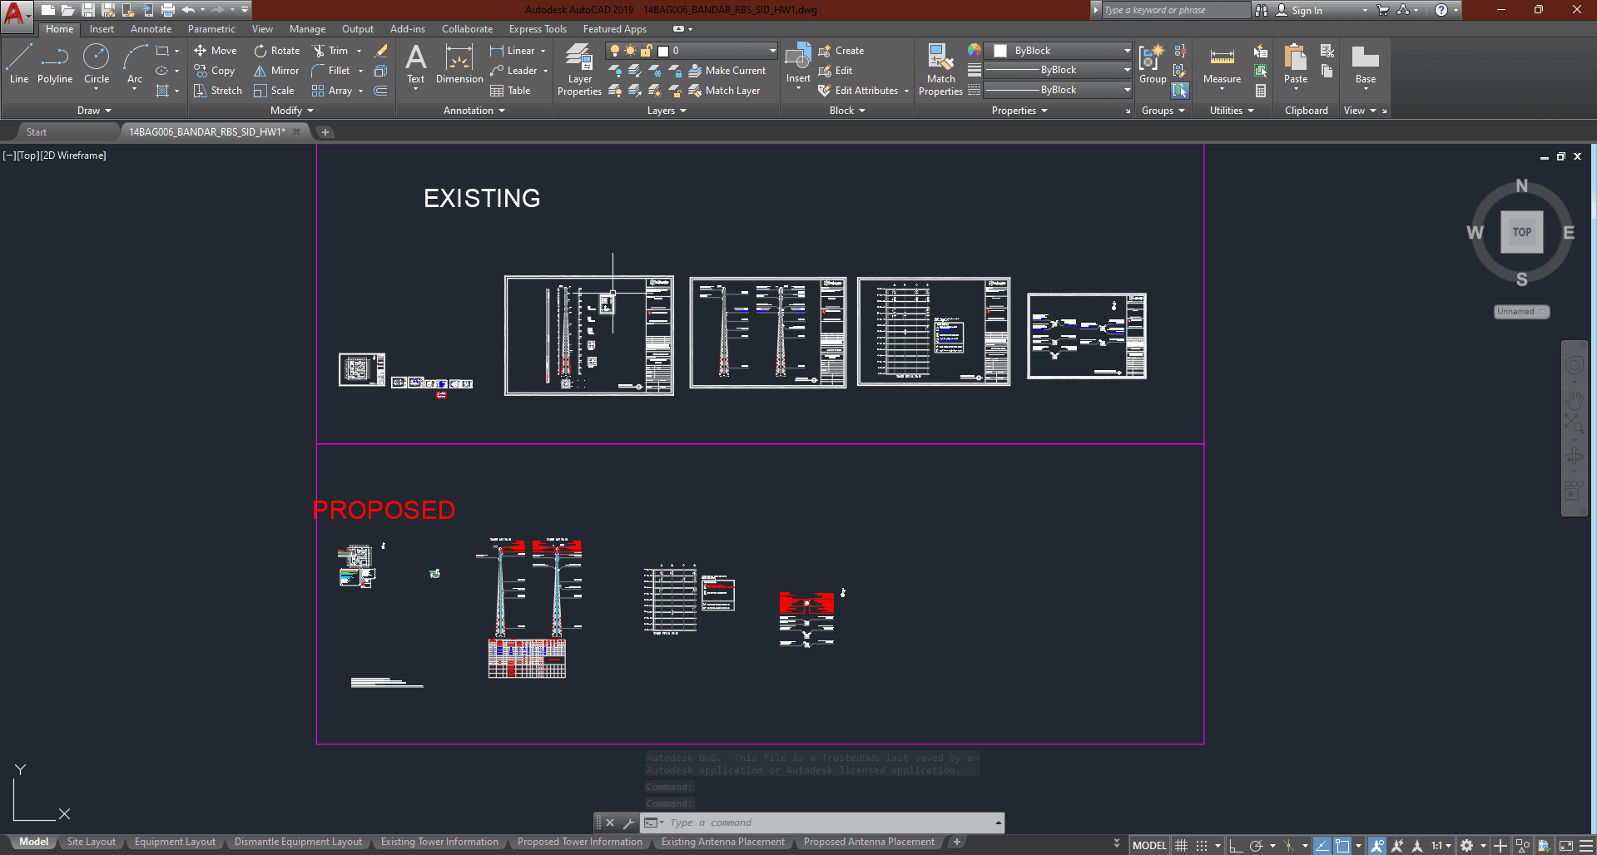The image size is (1597, 855).
Task: Toggle object snap tracking in status bar
Action: point(1322,845)
